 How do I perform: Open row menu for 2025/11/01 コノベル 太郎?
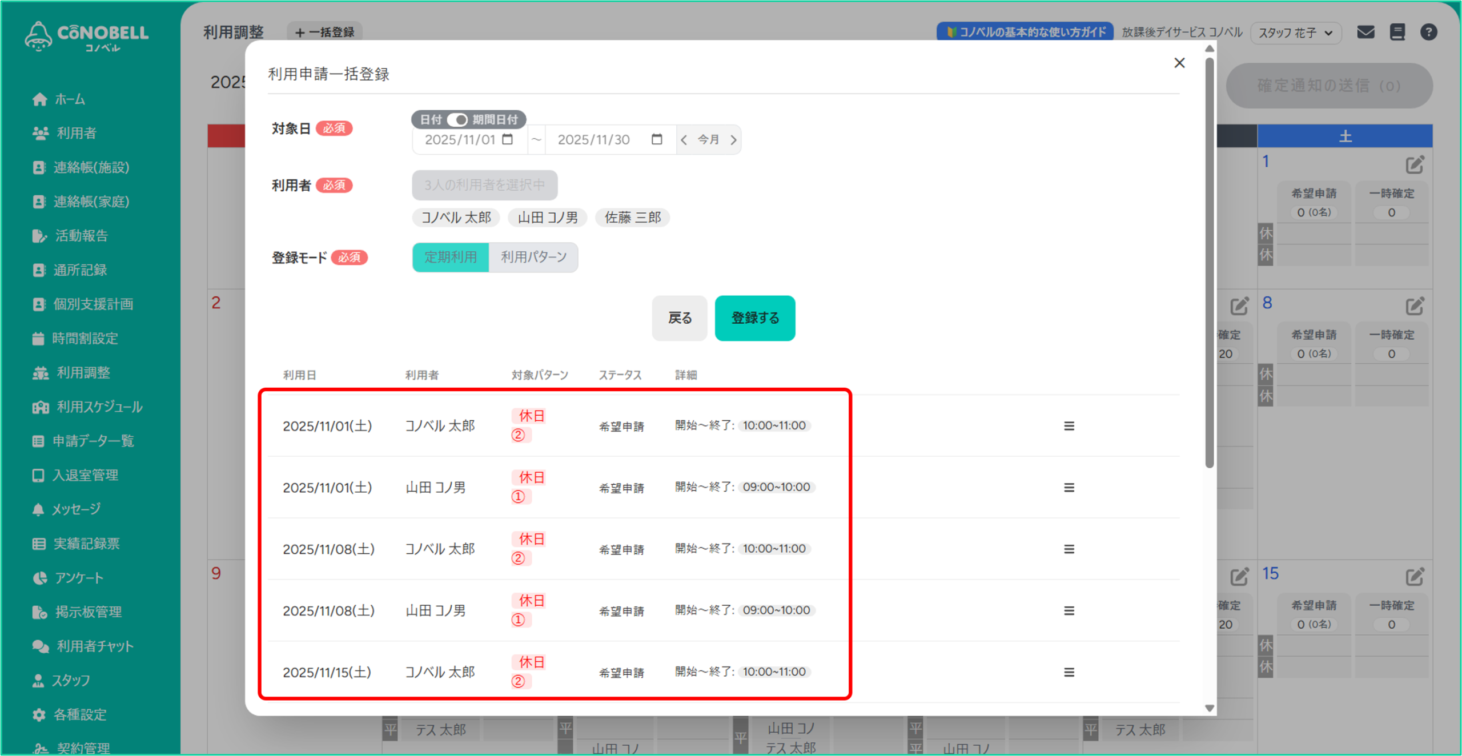1069,426
